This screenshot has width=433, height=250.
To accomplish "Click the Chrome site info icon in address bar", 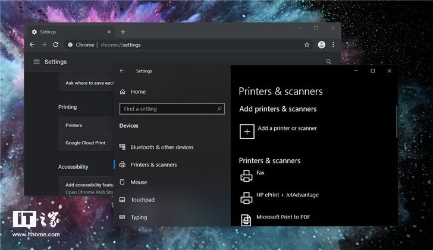I will click(x=70, y=45).
